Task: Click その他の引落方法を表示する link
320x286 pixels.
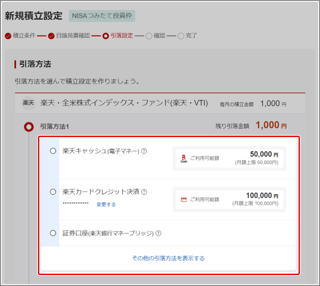Action: (x=168, y=258)
